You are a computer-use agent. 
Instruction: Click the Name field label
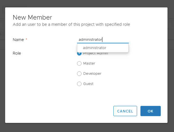point(18,40)
